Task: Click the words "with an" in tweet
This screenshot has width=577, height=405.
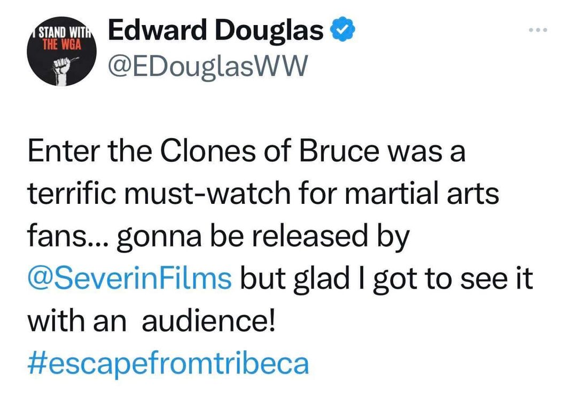Action: pyautogui.click(x=77, y=322)
